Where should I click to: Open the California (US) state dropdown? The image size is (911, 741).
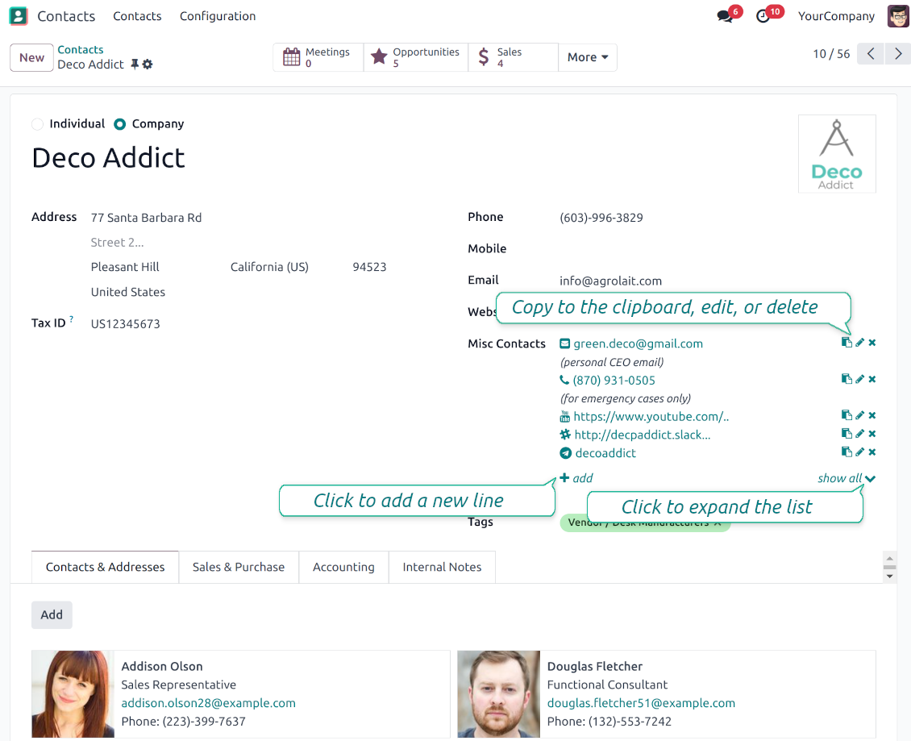(269, 267)
